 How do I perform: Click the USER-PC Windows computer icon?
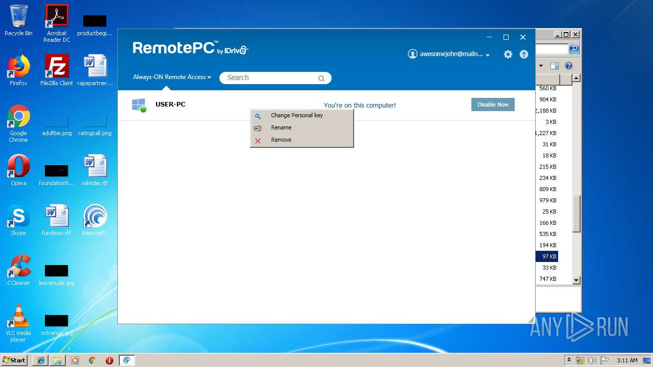tap(139, 105)
